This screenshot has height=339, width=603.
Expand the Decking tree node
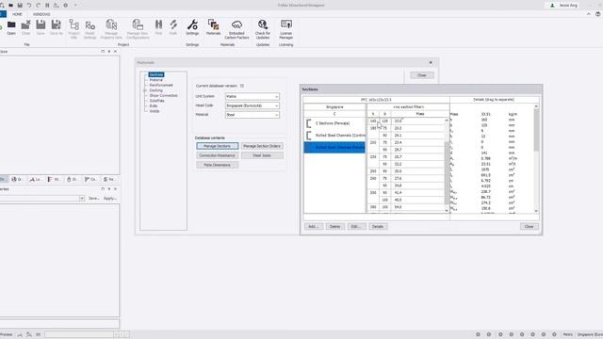point(145,90)
